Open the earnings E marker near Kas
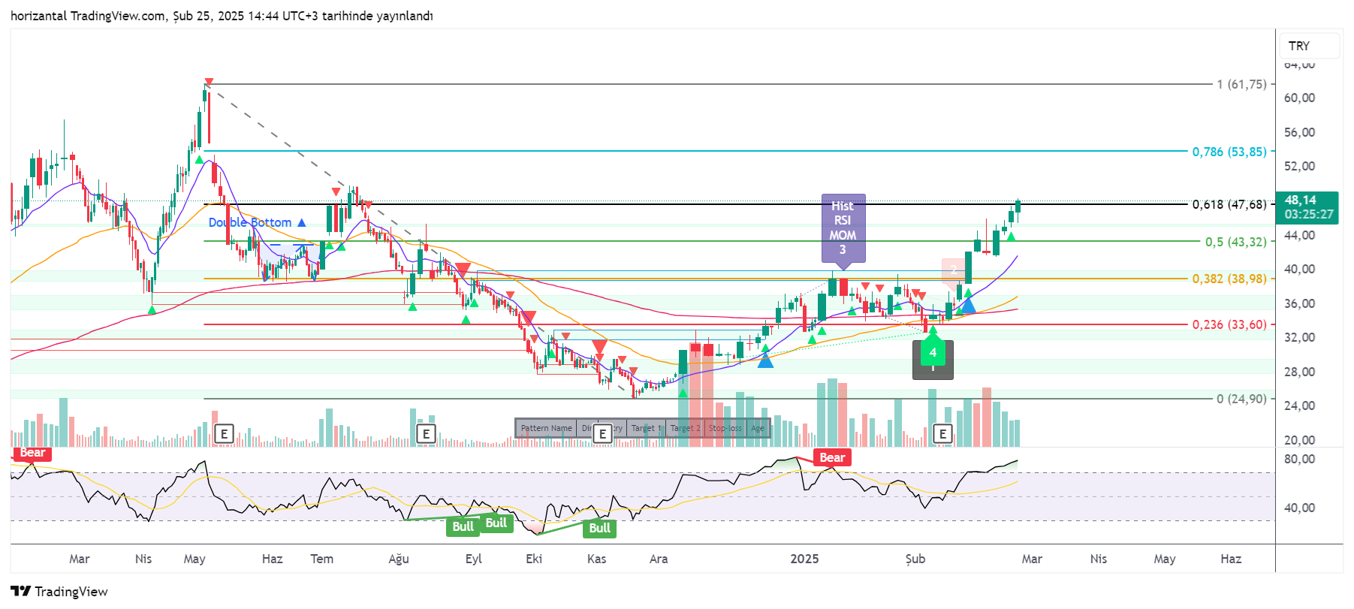1354x609 pixels. pos(602,433)
